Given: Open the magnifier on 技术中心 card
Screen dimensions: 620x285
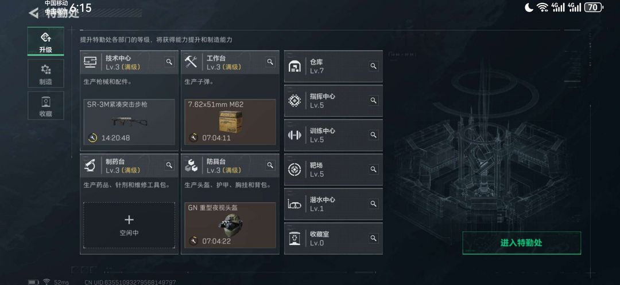Looking at the screenshot, I should [169, 62].
